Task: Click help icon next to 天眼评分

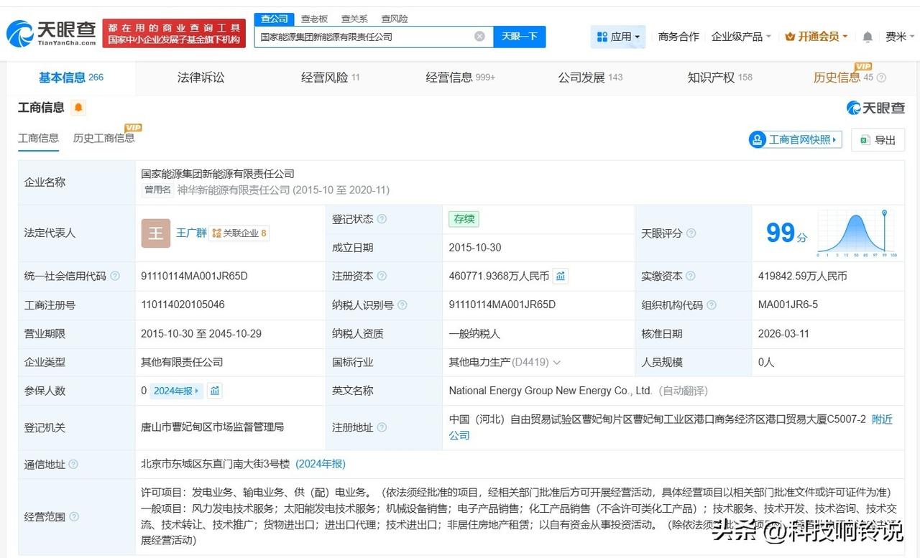Action: point(691,233)
